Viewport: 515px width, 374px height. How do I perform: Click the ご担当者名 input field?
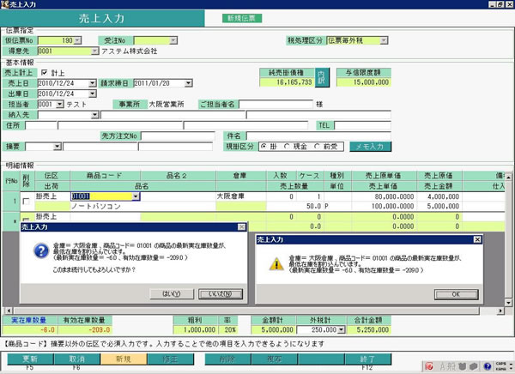[276, 105]
